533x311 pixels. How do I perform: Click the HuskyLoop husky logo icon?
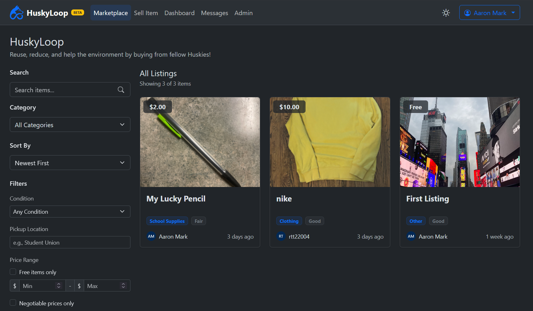pos(17,13)
